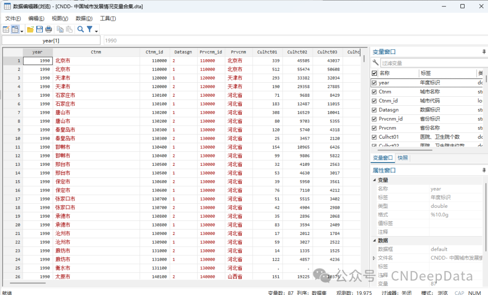
Task: Pin the 变量窗口 panel with its pushpin
Action: coord(483,52)
